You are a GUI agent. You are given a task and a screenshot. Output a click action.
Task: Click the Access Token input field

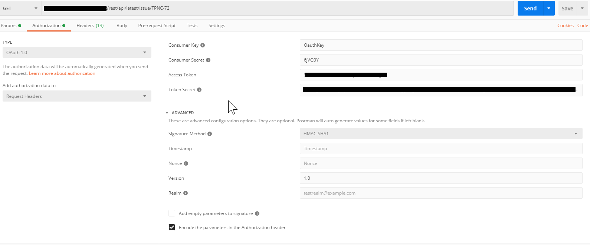[441, 75]
